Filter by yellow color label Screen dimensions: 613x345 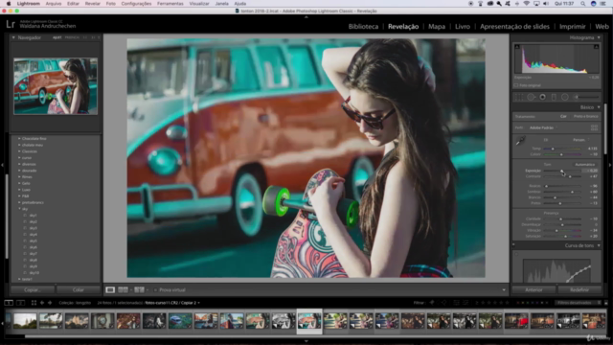(524, 303)
